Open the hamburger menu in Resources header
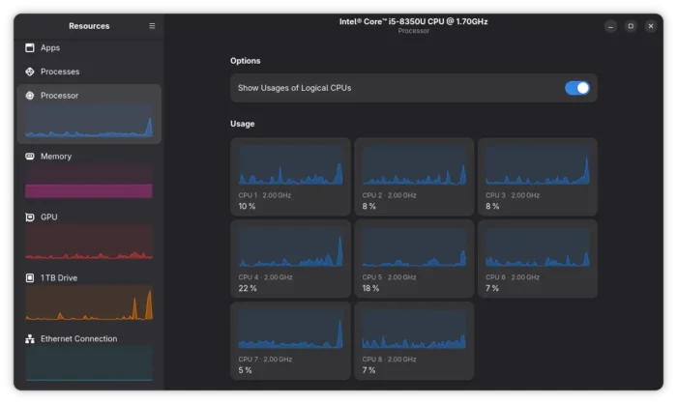677x404 pixels. coord(152,26)
